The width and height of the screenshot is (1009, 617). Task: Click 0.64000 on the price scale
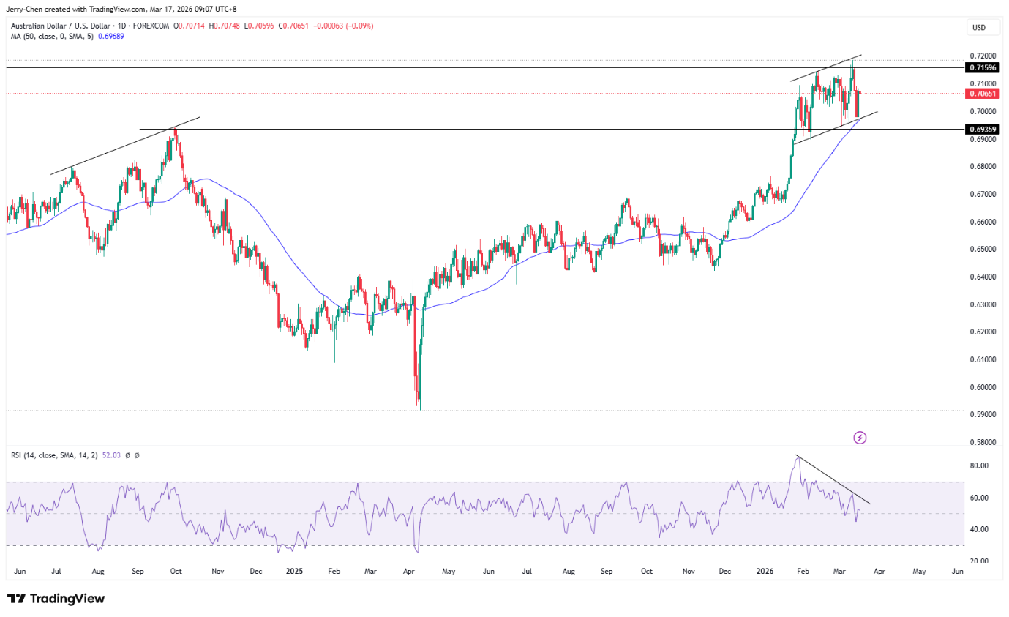pyautogui.click(x=982, y=277)
